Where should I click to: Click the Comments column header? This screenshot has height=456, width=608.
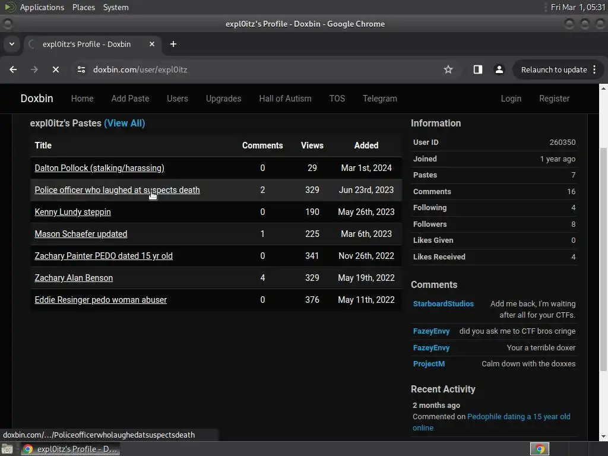click(262, 145)
